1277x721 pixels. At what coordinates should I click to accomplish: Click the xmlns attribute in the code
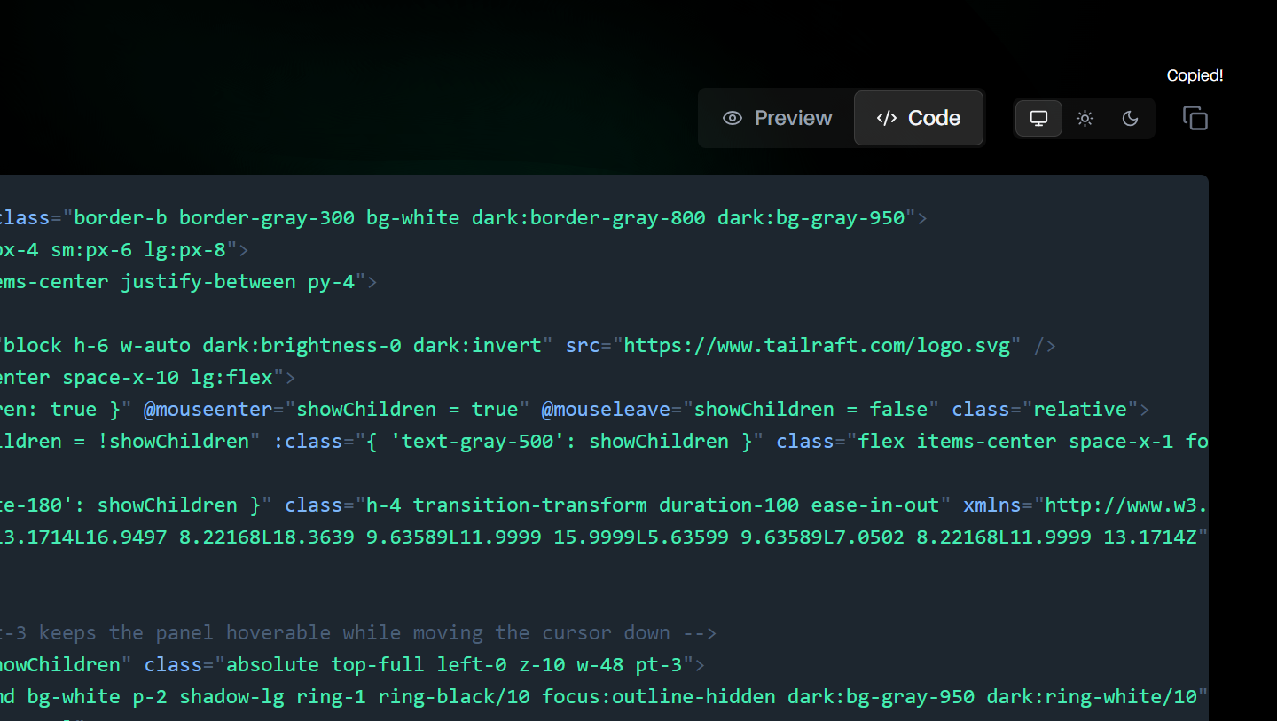tap(993, 505)
